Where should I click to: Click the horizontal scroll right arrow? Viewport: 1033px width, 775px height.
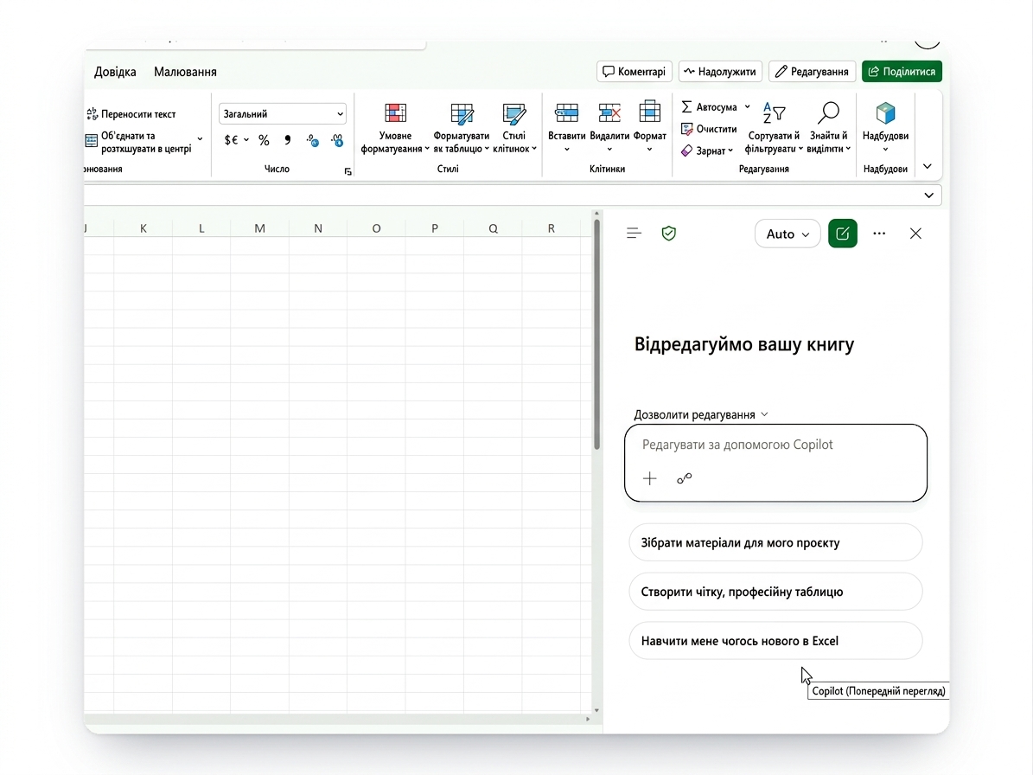(x=588, y=719)
